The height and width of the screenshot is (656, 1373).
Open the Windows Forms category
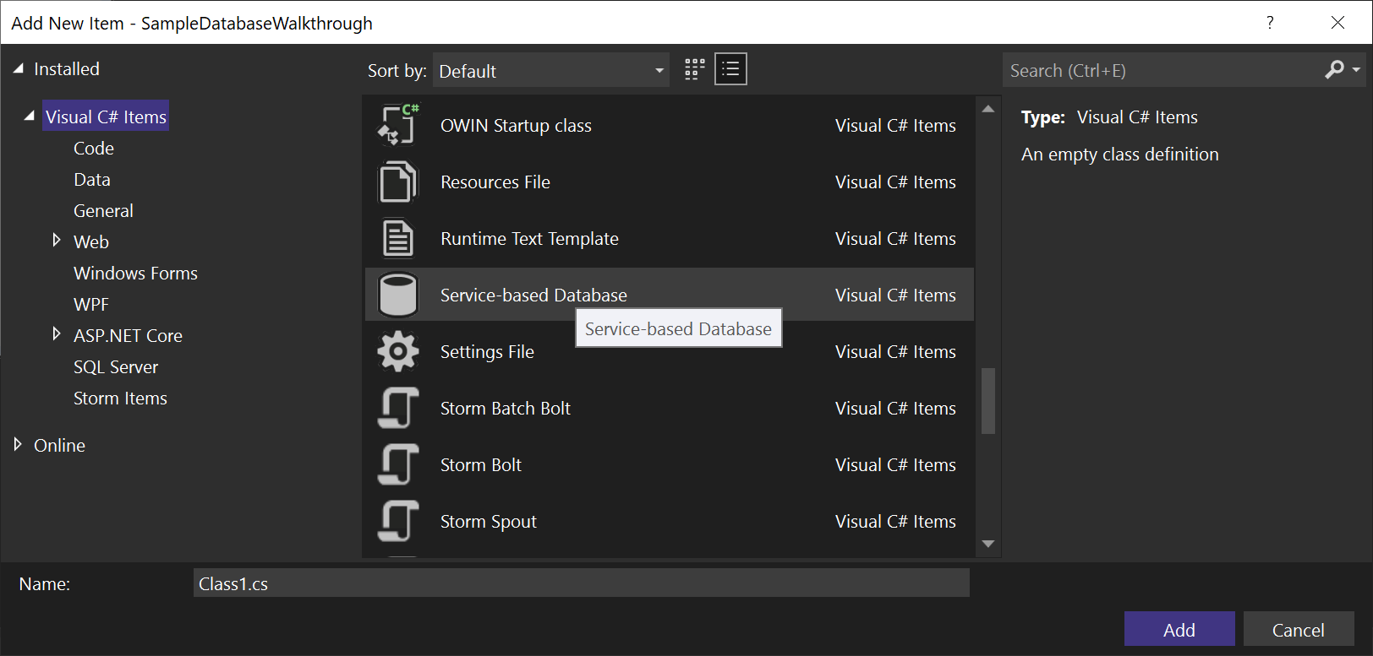click(x=135, y=274)
